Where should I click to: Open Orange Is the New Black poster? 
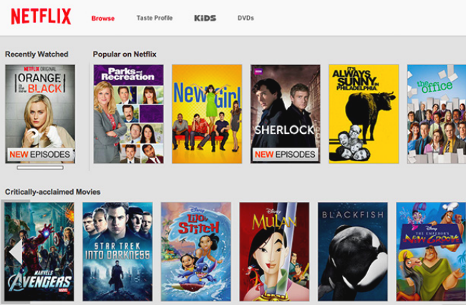coord(40,114)
